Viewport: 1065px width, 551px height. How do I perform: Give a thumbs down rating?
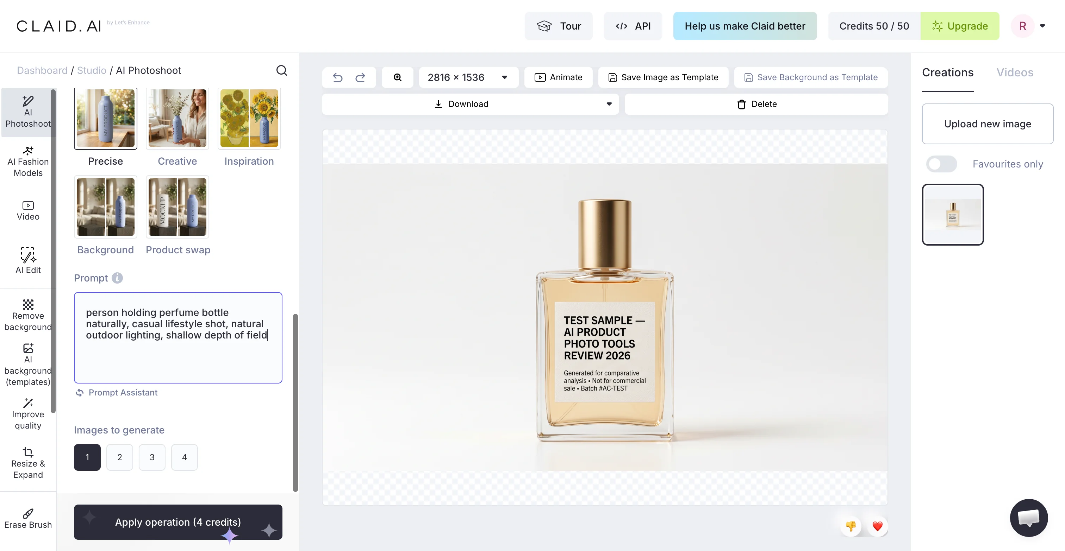pyautogui.click(x=851, y=526)
